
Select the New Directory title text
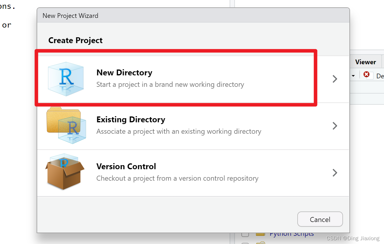click(x=124, y=72)
